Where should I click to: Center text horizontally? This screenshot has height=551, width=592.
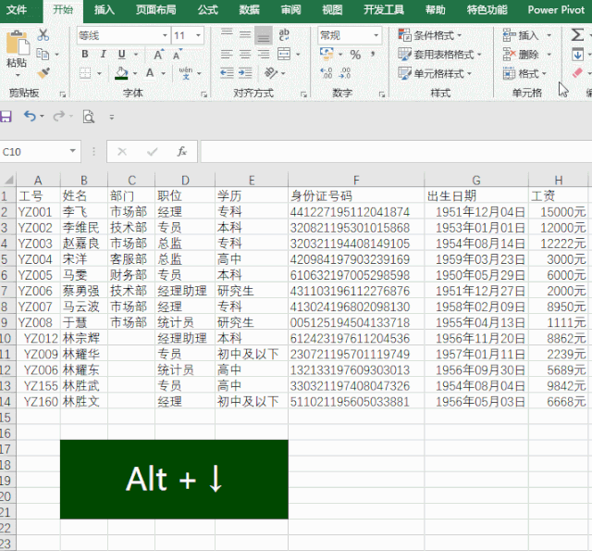coord(245,55)
